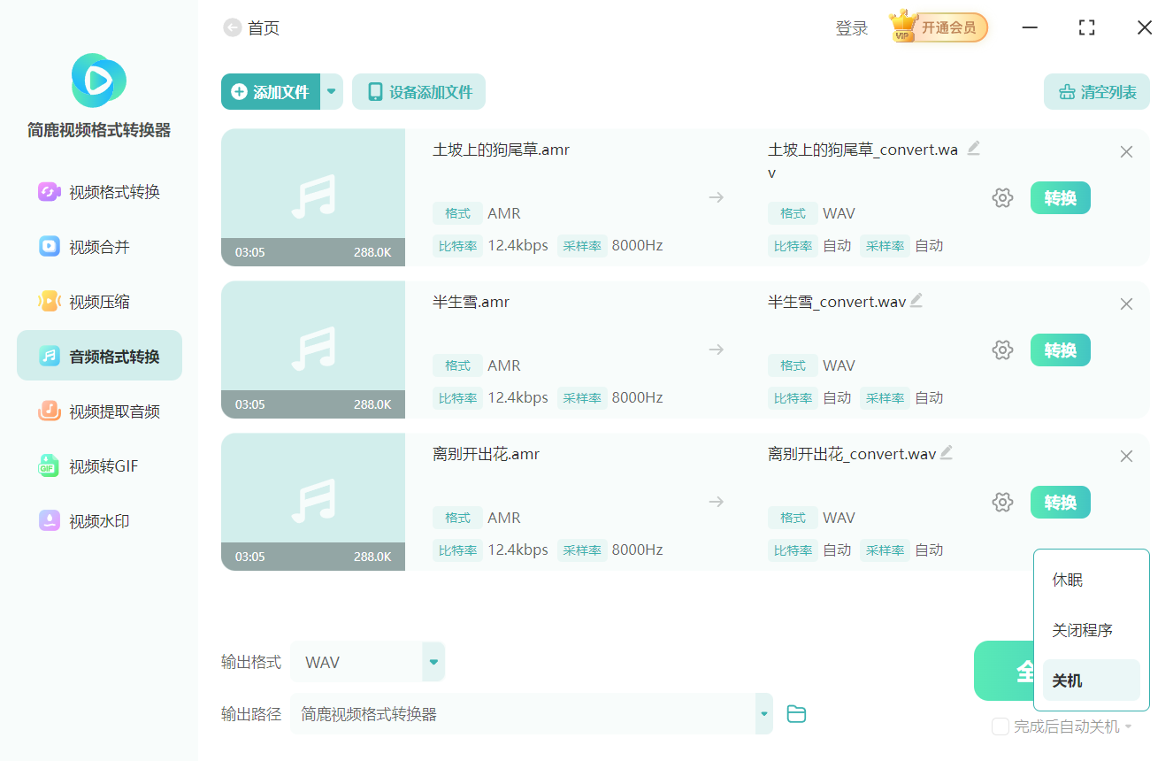Click the 首页 link text
Viewport: 1173px width, 761px height.
point(264,28)
